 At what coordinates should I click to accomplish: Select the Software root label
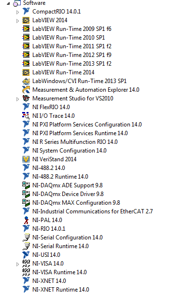pyautogui.click(x=34, y=3)
